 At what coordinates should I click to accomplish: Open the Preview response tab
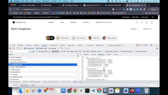93,54
